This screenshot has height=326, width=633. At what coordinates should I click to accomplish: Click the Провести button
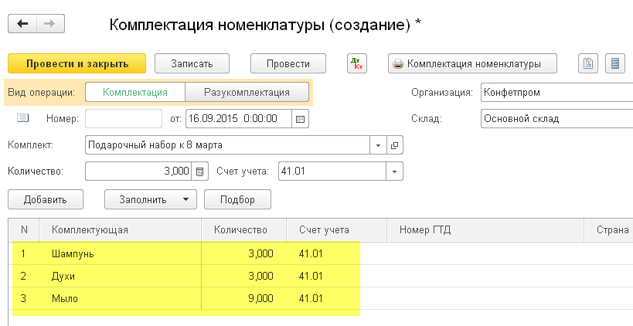[288, 63]
